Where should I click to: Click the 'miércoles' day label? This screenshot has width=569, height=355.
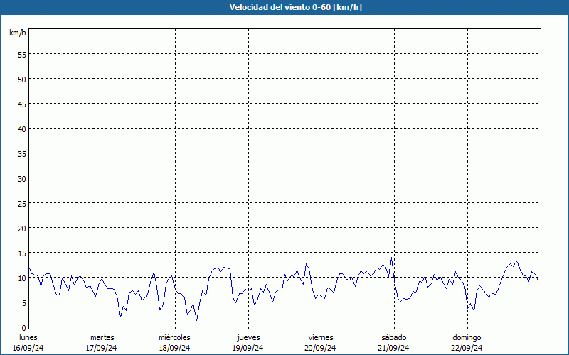click(x=174, y=337)
